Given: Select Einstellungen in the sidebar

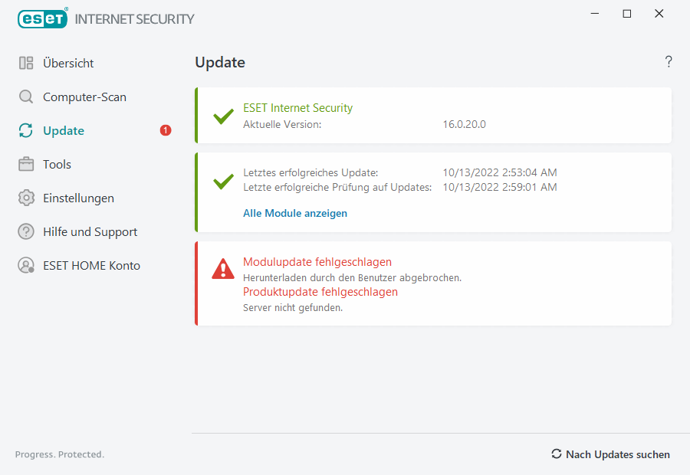Looking at the screenshot, I should coord(78,198).
